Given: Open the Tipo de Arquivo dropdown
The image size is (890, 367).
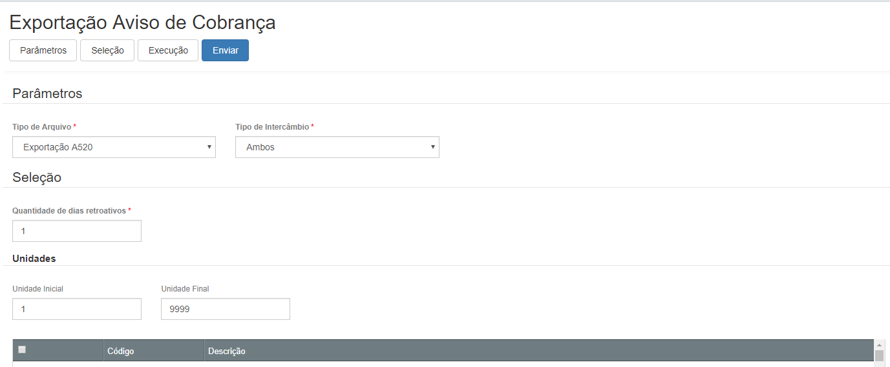Looking at the screenshot, I should (x=114, y=147).
